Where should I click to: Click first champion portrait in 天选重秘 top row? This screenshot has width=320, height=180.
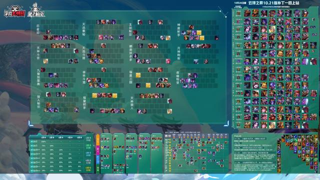[x=98, y=22]
